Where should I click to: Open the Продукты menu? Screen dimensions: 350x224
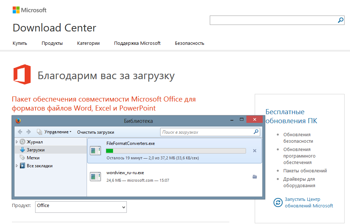(x=52, y=43)
